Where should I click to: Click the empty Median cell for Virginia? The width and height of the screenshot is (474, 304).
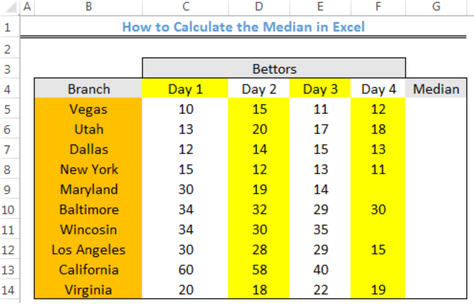[436, 290]
